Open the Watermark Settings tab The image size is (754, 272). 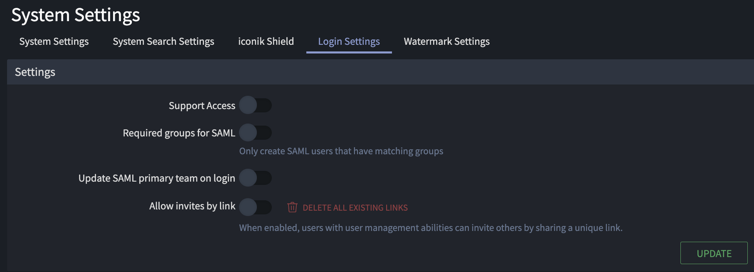click(x=446, y=41)
